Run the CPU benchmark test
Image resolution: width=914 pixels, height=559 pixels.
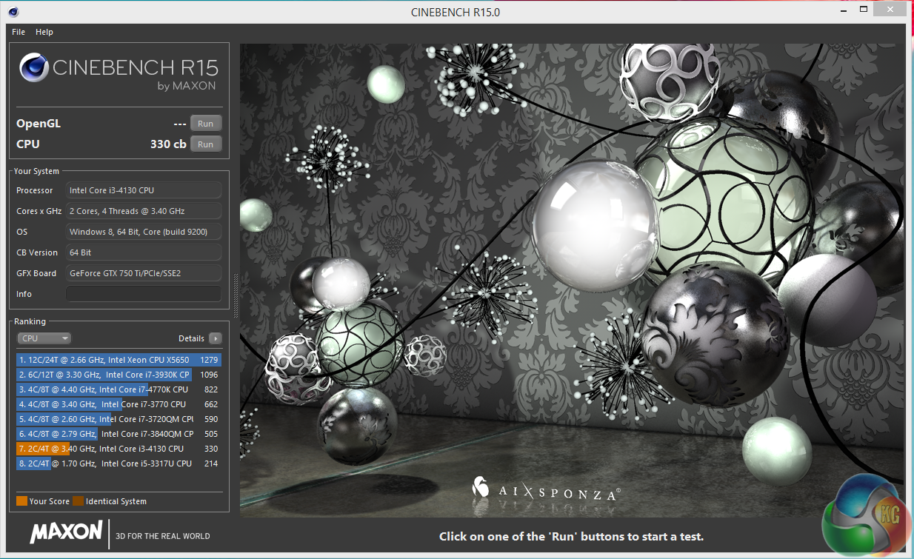tap(205, 144)
